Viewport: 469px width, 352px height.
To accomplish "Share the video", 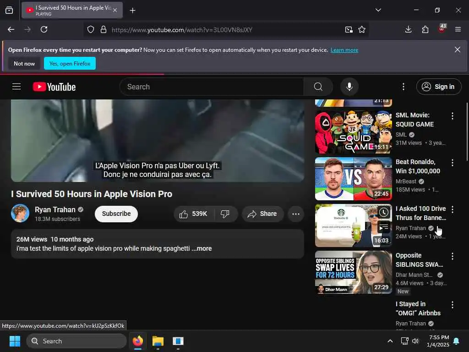I will coord(262,214).
